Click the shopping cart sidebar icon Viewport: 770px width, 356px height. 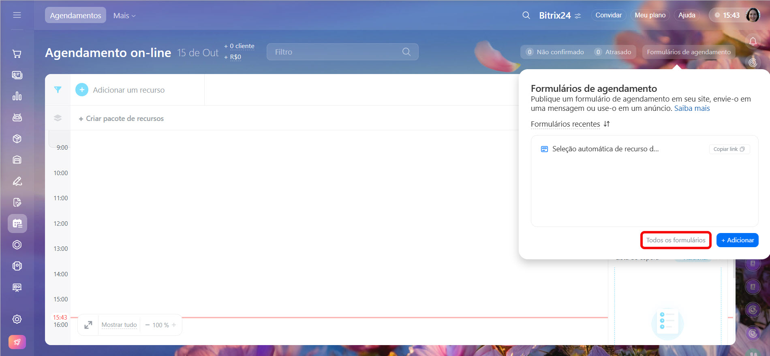17,54
